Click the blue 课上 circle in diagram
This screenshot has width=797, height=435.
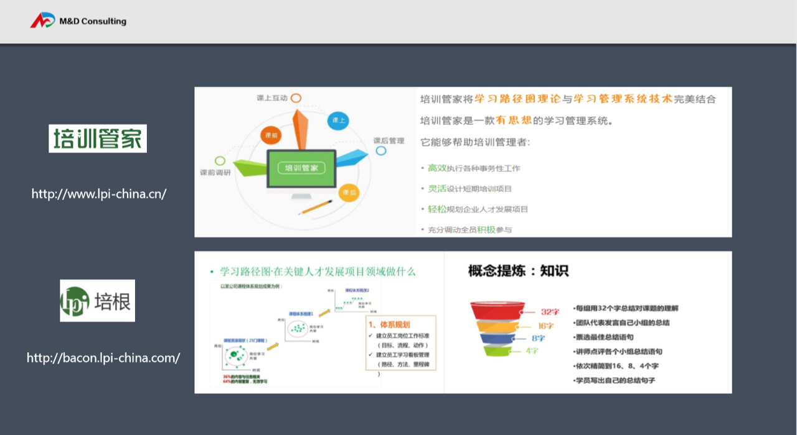coord(338,121)
